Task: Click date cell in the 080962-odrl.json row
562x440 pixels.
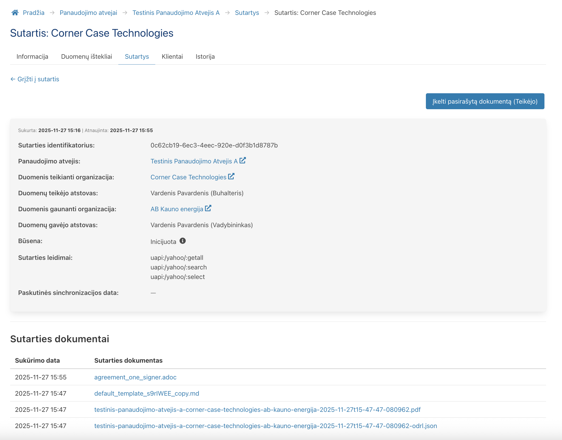Action: click(41, 426)
